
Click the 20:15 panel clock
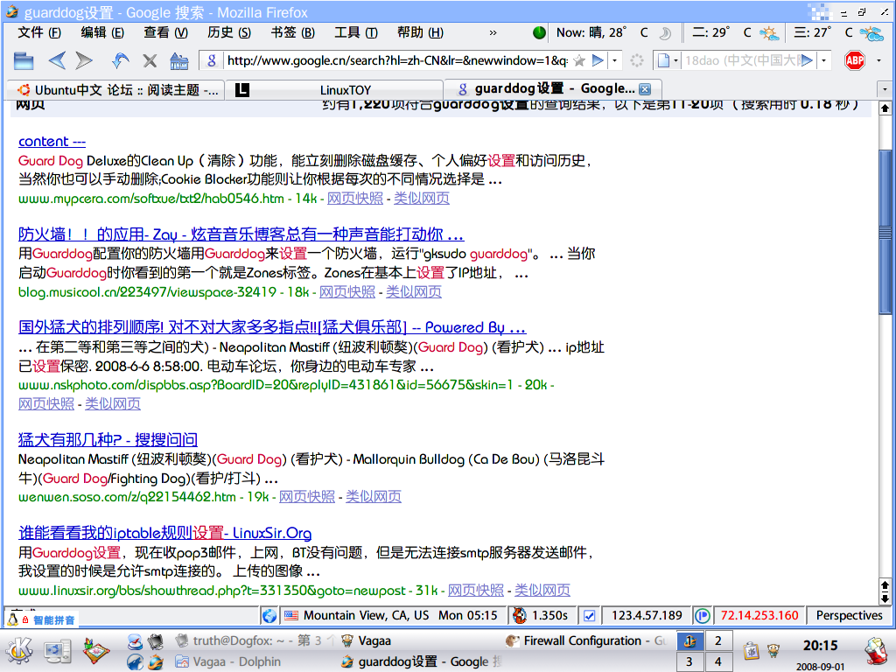tap(820, 645)
